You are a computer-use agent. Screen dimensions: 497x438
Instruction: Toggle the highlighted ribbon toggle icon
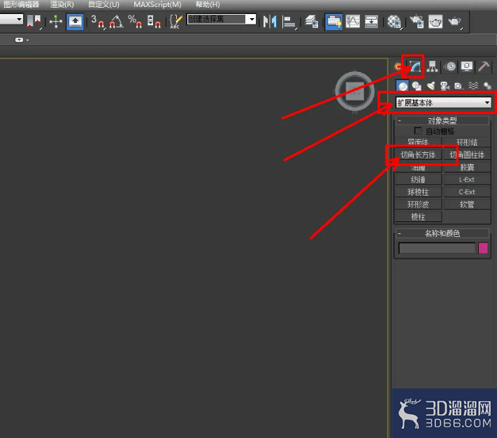click(x=333, y=22)
